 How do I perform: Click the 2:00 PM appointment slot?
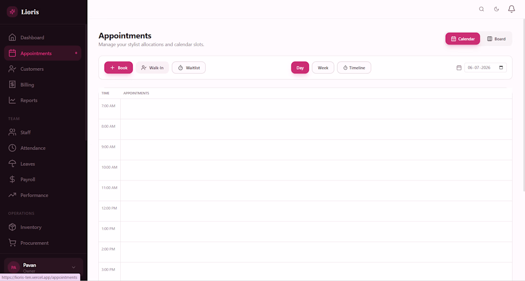click(316, 252)
